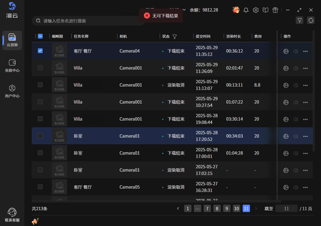321x226 pixels.
Task: Click the task name search field
Action: (88, 21)
